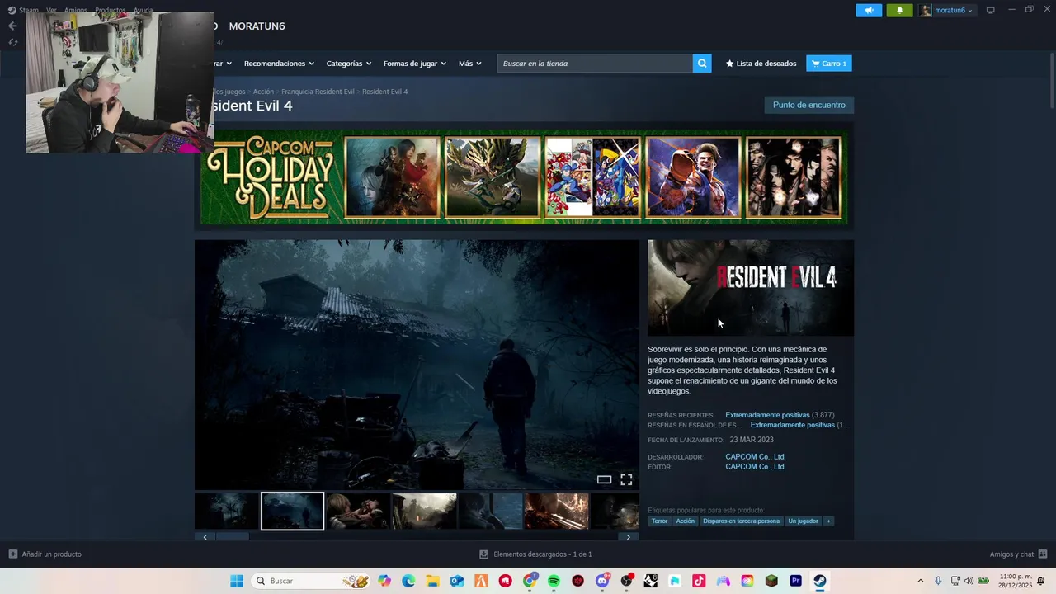Image resolution: width=1056 pixels, height=594 pixels.
Task: Open Google Chrome from the taskbar
Action: 530,581
